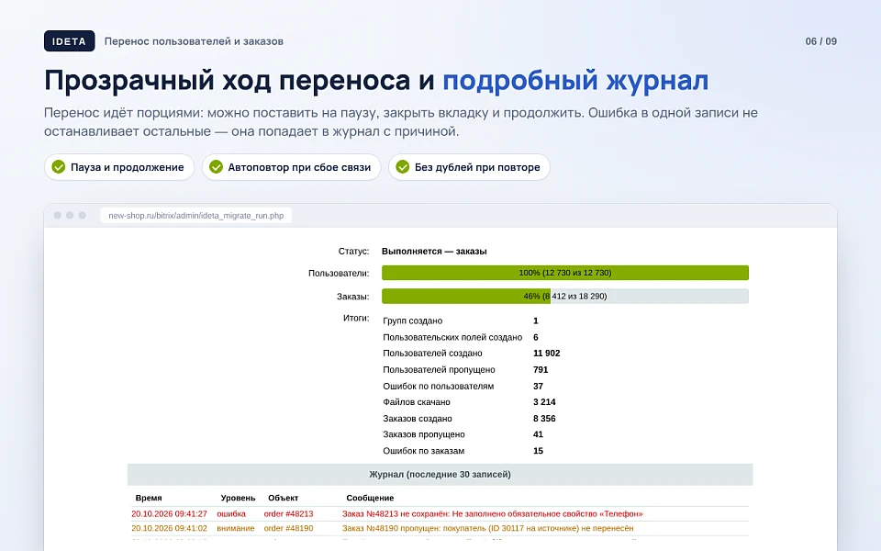Click the subtitle Перенос пользователей и заказов

[194, 41]
